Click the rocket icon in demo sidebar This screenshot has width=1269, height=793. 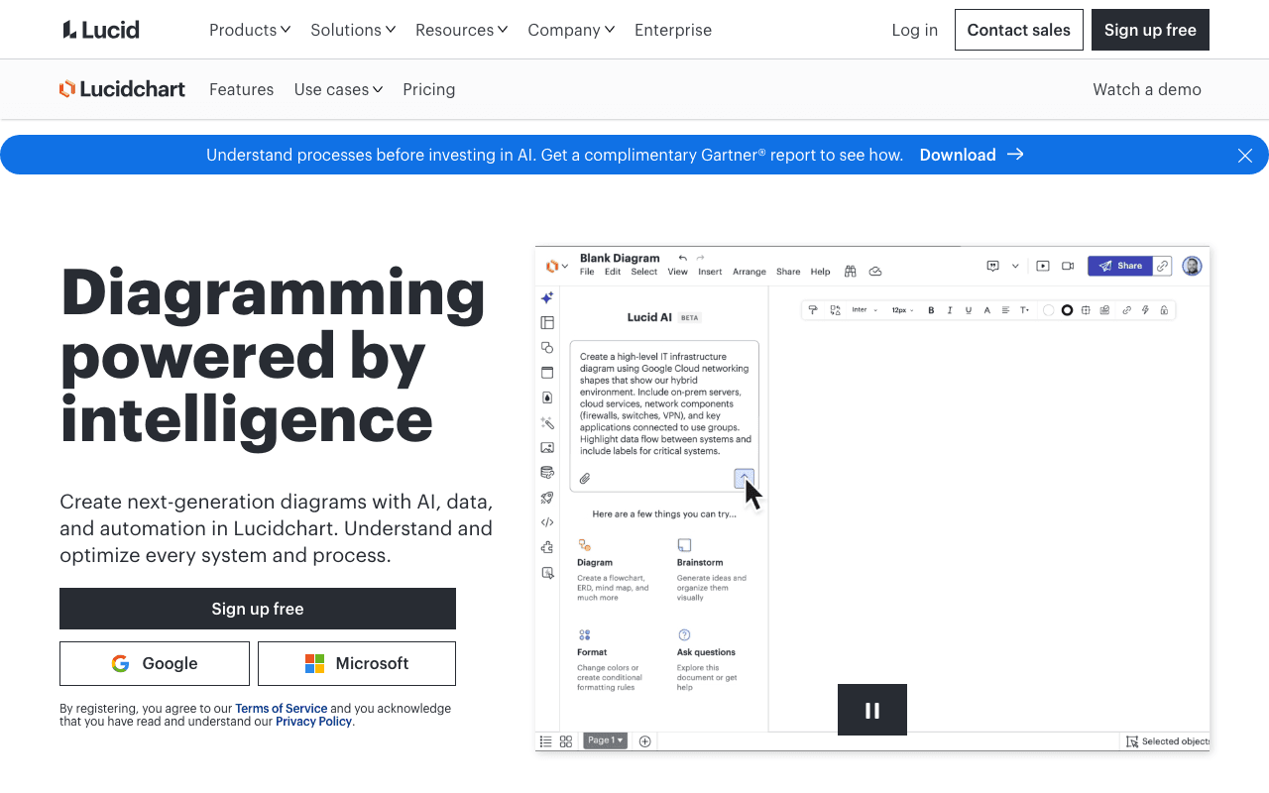tap(546, 498)
